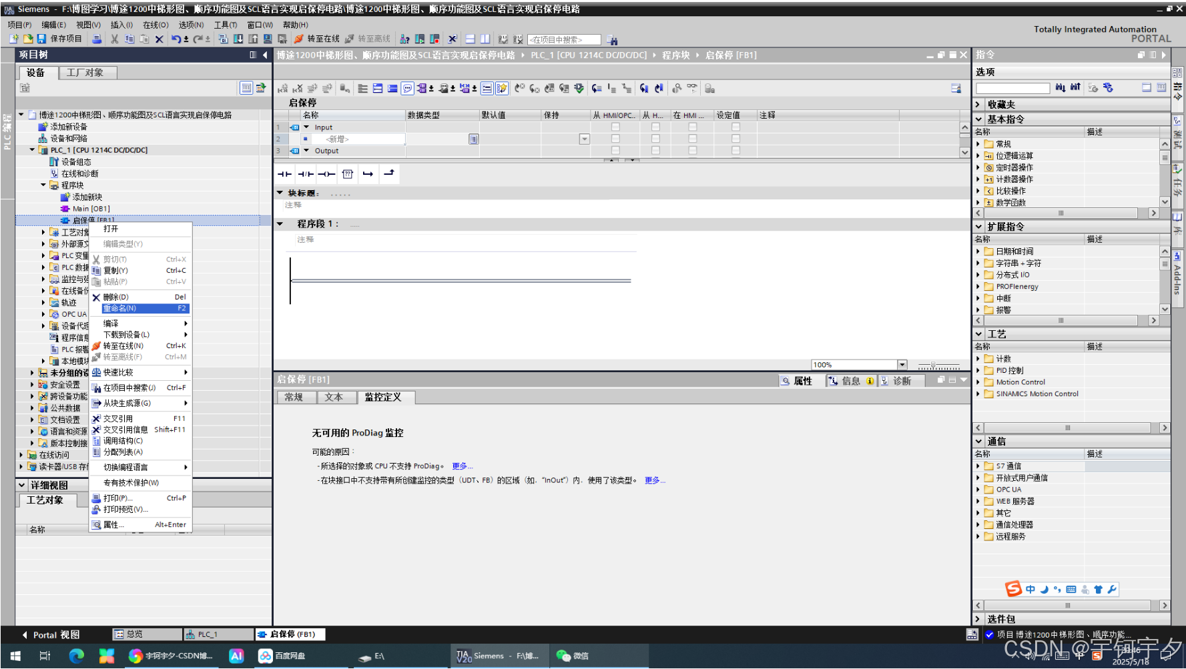This screenshot has height=669, width=1186.
Task: Click the cross-reference toolbar icon
Action: coord(453,39)
